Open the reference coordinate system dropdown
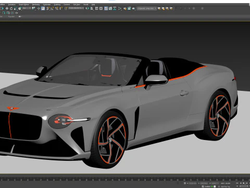250x188 pixels. 27,8
